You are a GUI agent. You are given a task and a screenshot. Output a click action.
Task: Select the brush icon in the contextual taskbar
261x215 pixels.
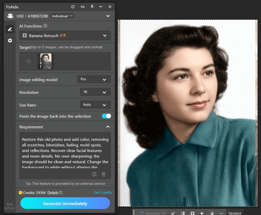click(x=174, y=213)
